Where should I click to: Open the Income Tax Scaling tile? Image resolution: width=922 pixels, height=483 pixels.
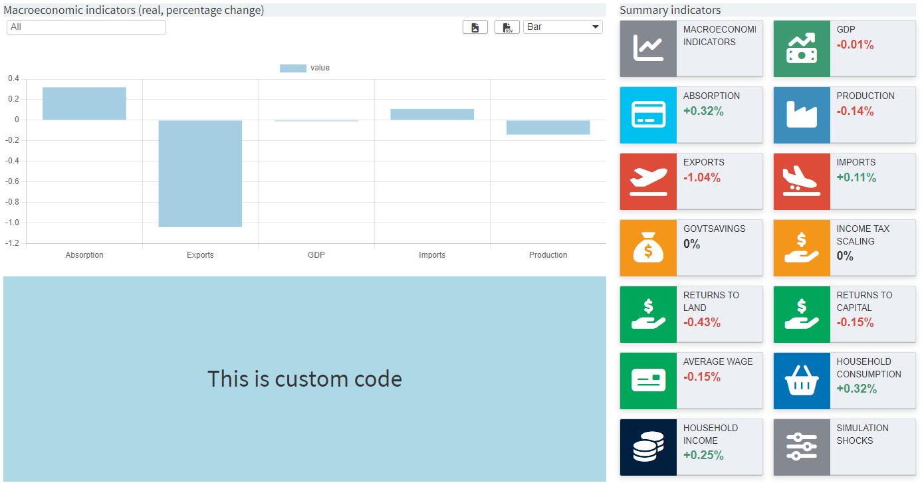[x=844, y=248]
